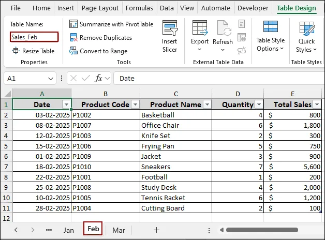Viewport: 325px width, 240px height.
Task: Select cell containing Tennis Racket
Action: click(x=176, y=198)
